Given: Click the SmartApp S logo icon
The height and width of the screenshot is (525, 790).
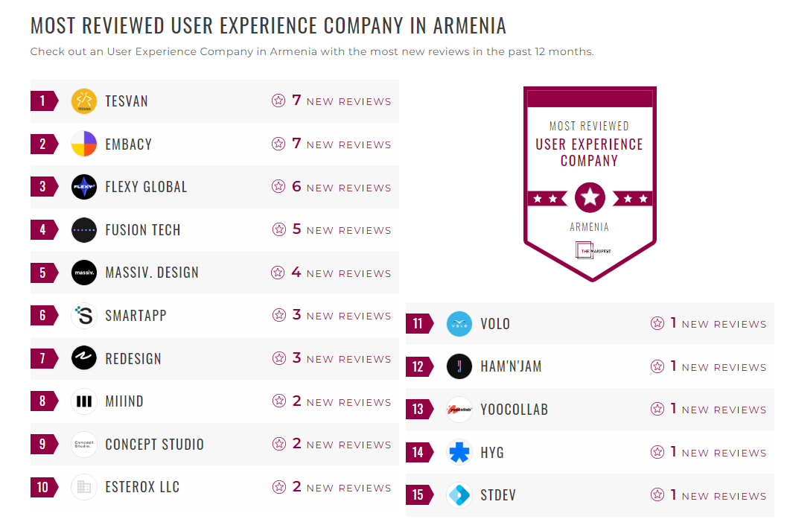Looking at the screenshot, I should [x=84, y=316].
